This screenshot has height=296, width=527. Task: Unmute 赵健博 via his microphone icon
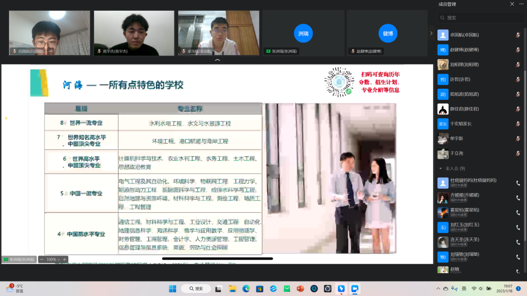(x=518, y=50)
